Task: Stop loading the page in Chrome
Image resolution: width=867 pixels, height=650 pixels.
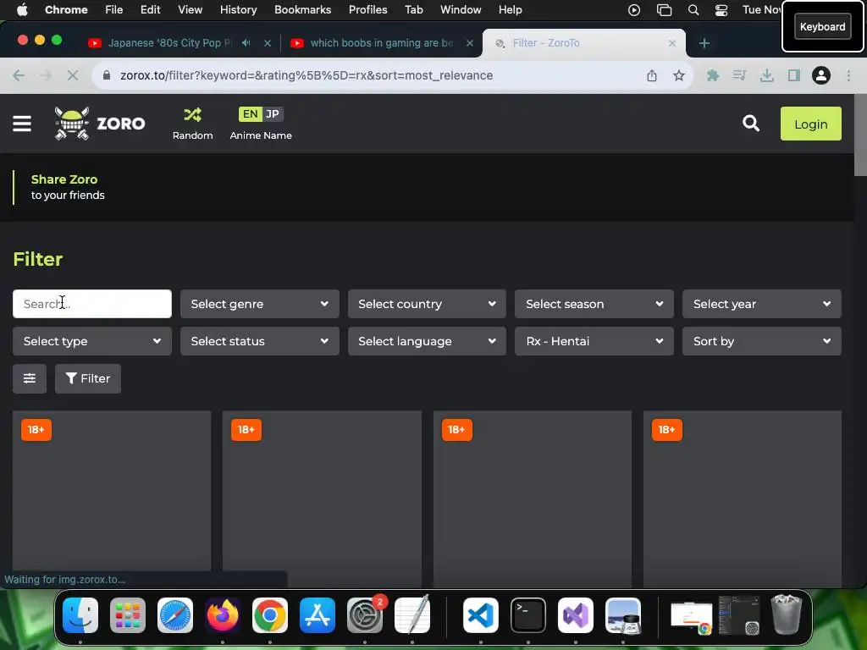Action: click(x=73, y=75)
